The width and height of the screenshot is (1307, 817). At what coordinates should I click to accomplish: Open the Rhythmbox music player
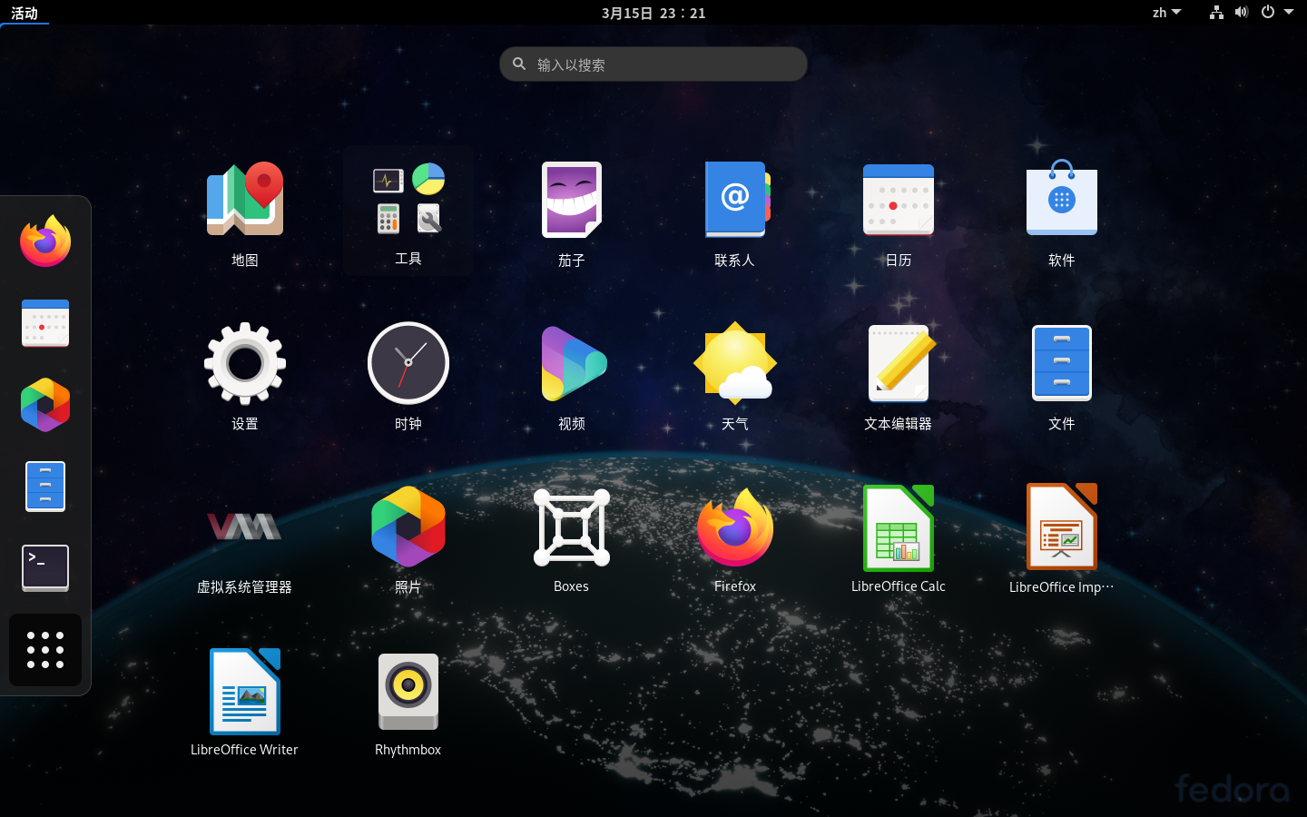click(408, 692)
